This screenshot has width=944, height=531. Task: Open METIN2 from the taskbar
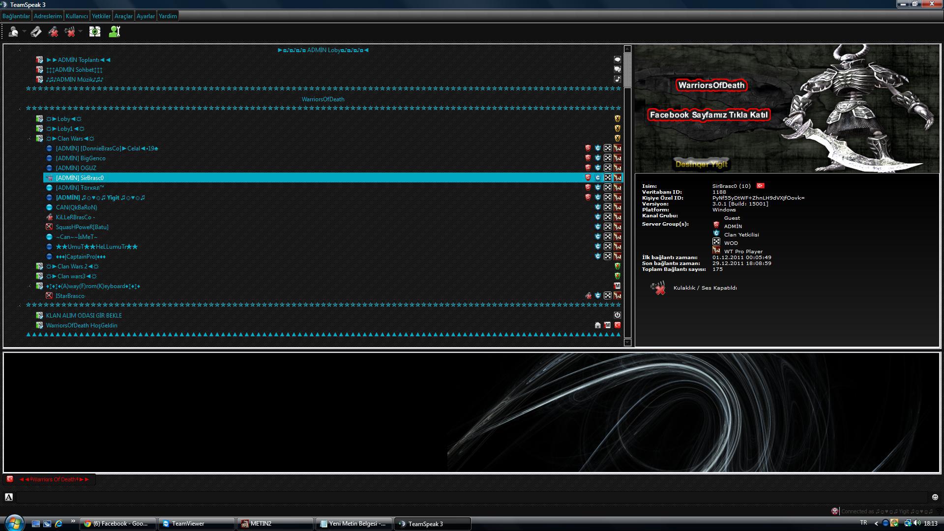275,524
